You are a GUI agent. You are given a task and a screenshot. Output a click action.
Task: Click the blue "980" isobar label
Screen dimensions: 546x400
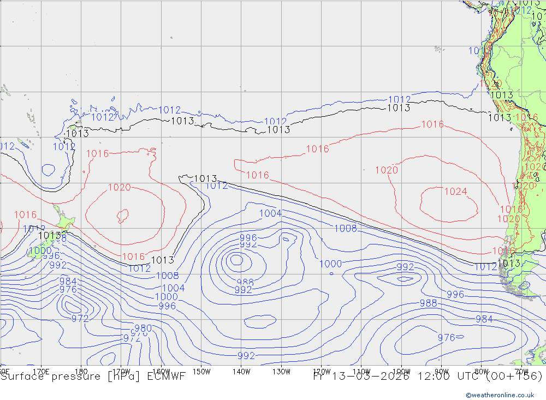click(x=143, y=329)
